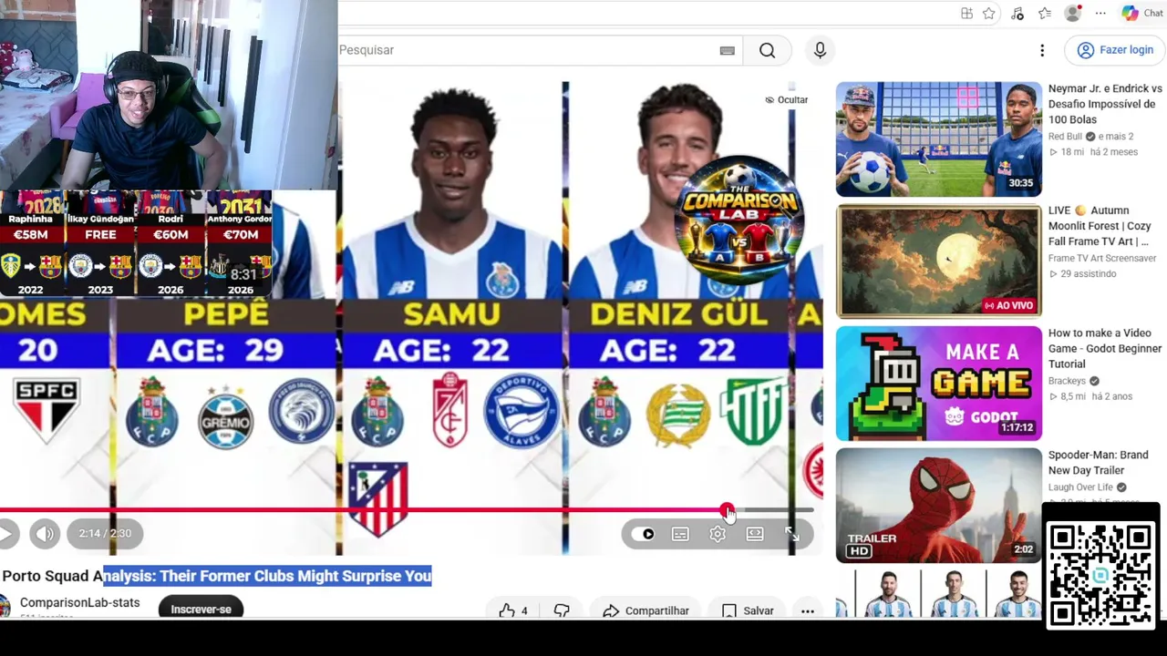Open the Neymar Jr. e Endrick video thumbnail
This screenshot has height=656, width=1167.
(938, 139)
